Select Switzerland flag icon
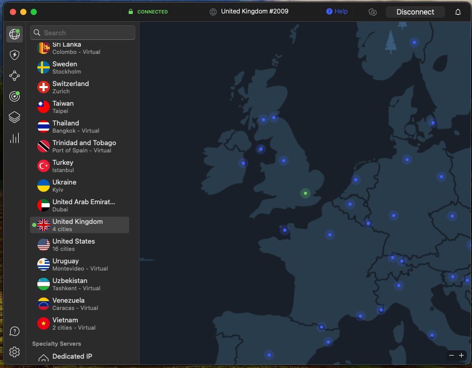 pos(44,87)
